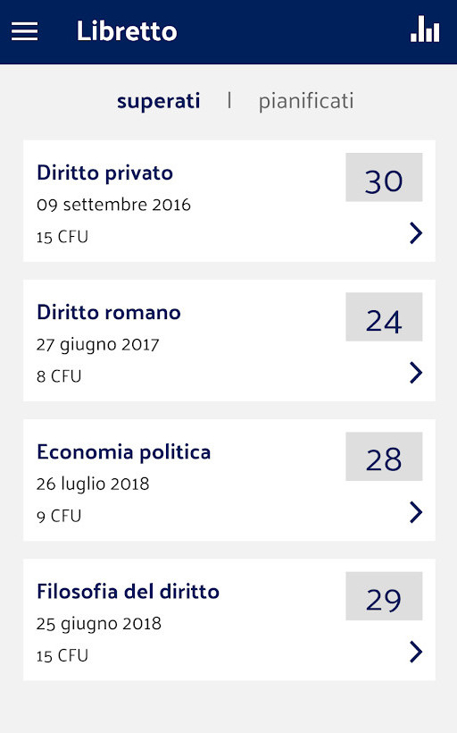
Task: Open the statistics bar chart icon
Action: click(425, 29)
